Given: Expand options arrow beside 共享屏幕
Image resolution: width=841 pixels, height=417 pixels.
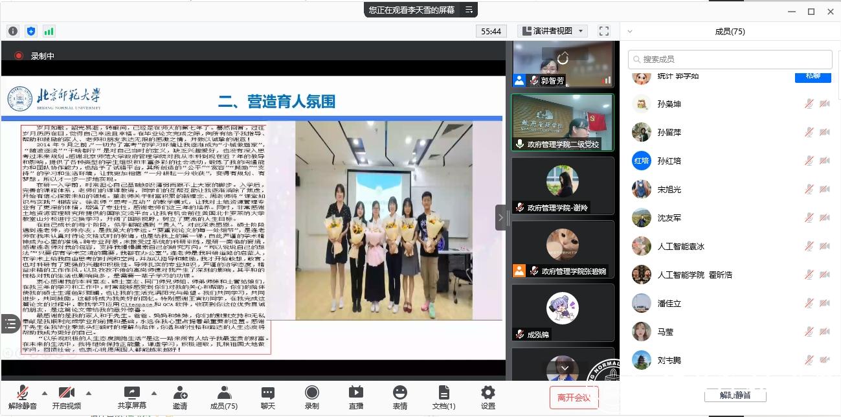Looking at the screenshot, I should pyautogui.click(x=154, y=393).
